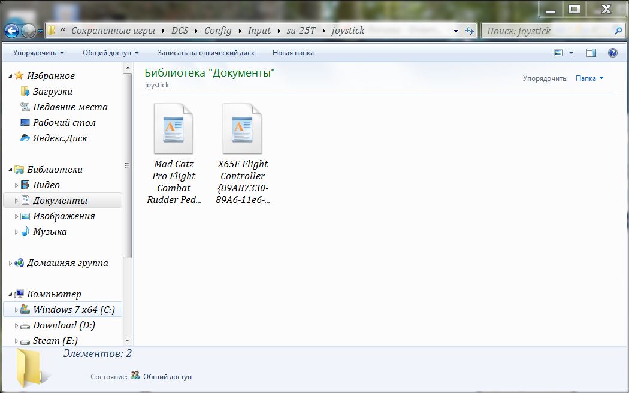Screen dimensions: 629x393
Task: Select Download (D:) drive
Action: tap(63, 325)
